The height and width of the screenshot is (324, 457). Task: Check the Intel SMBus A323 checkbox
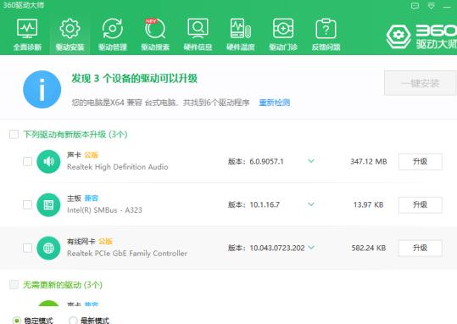(x=27, y=204)
